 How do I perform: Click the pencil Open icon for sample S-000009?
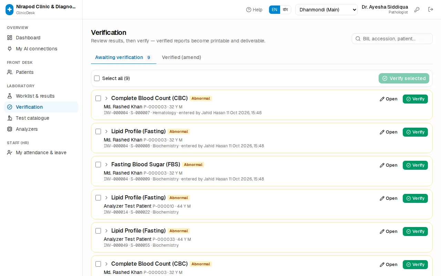(x=382, y=165)
